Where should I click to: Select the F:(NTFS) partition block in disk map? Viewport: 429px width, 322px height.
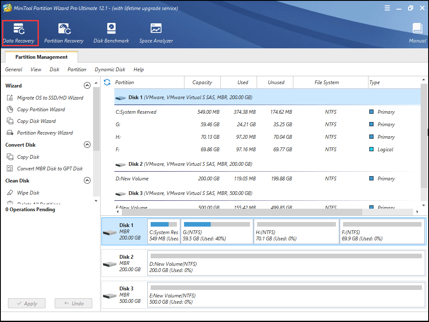pos(382,231)
